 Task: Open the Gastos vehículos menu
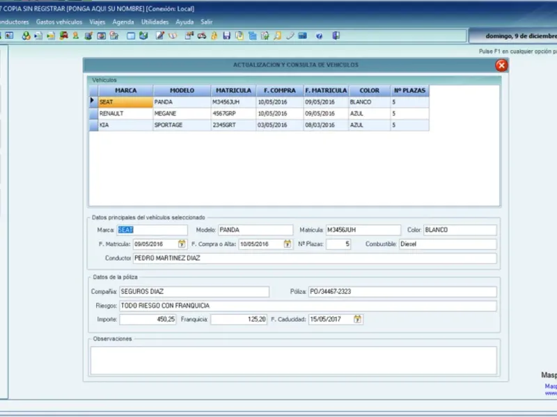59,22
